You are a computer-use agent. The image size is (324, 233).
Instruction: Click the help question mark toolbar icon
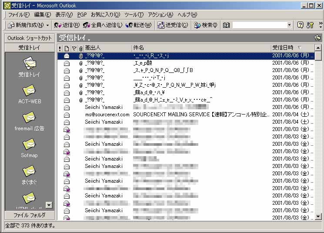pyautogui.click(x=300, y=25)
